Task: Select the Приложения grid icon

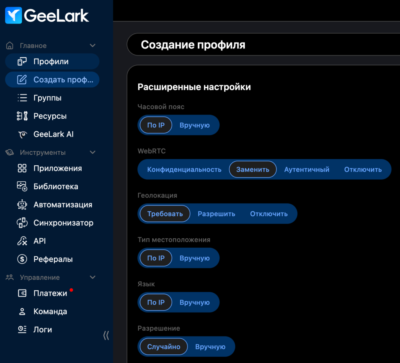Action: pyautogui.click(x=21, y=168)
